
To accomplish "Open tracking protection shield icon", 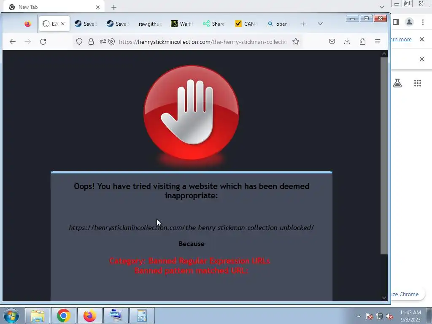I will click(x=79, y=42).
